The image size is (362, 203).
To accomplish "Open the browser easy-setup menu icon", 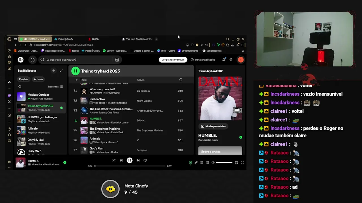I will click(242, 45).
